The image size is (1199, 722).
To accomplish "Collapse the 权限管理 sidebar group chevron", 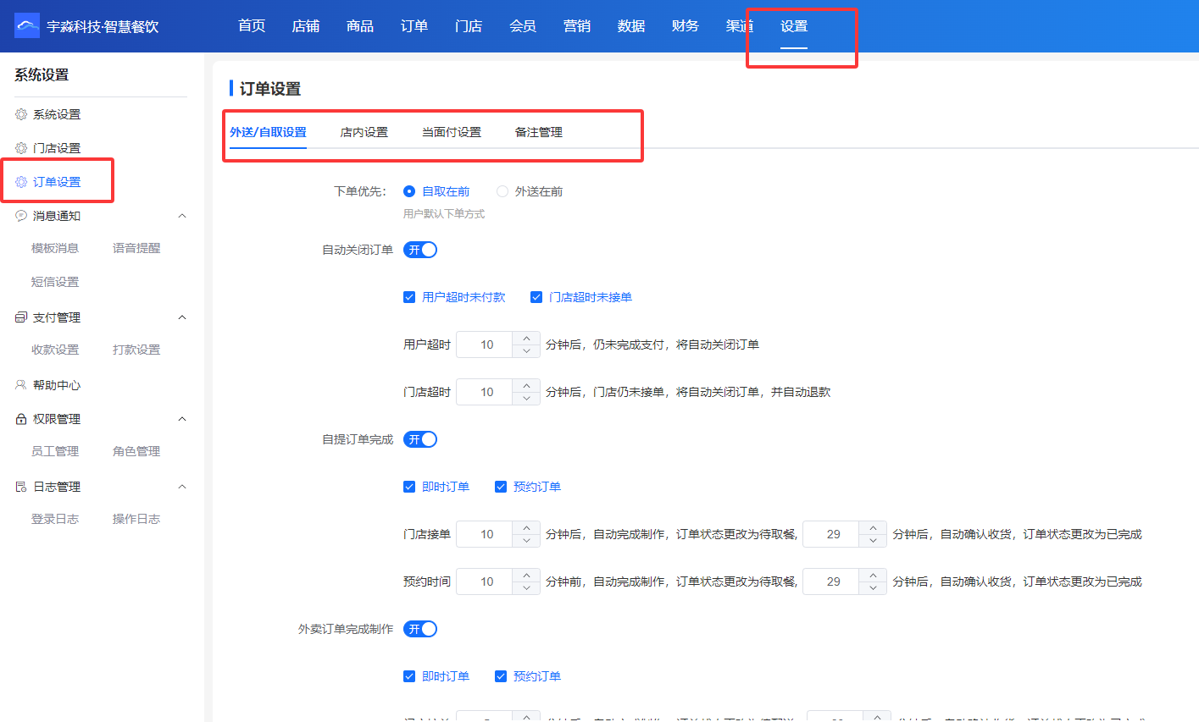I will coord(182,419).
